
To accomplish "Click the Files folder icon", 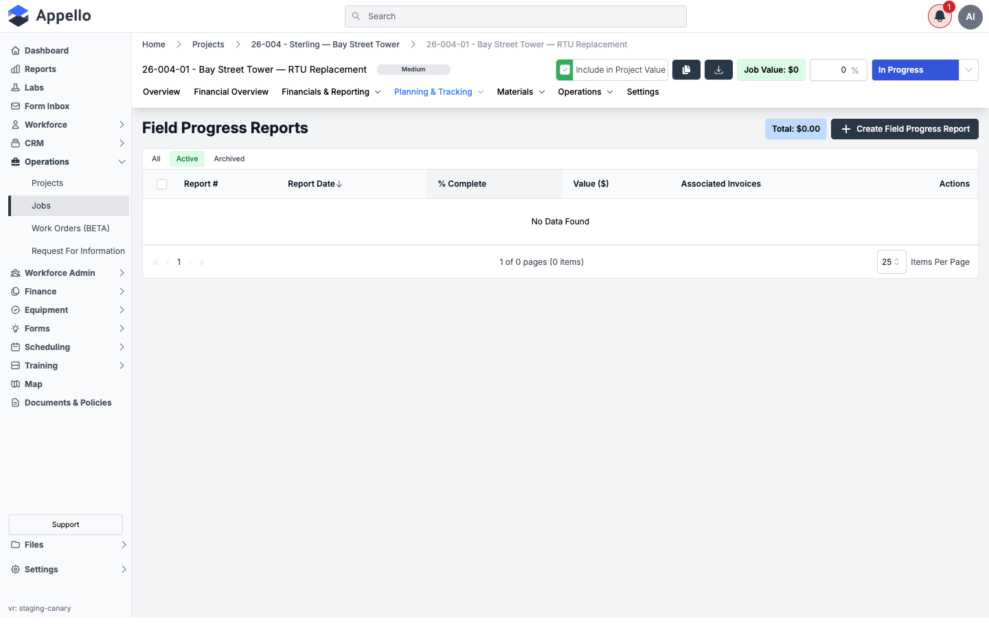I will (15, 545).
